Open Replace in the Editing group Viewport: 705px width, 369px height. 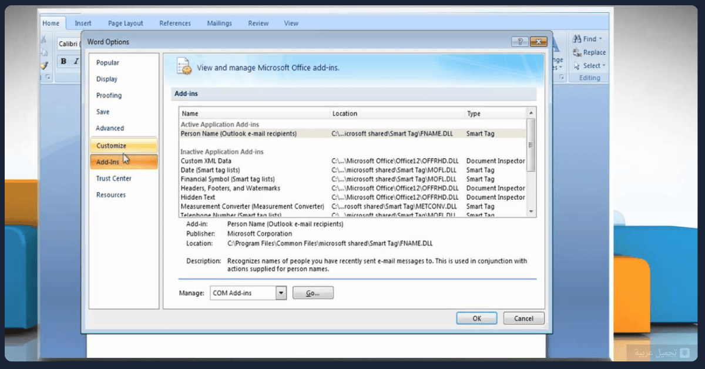589,52
